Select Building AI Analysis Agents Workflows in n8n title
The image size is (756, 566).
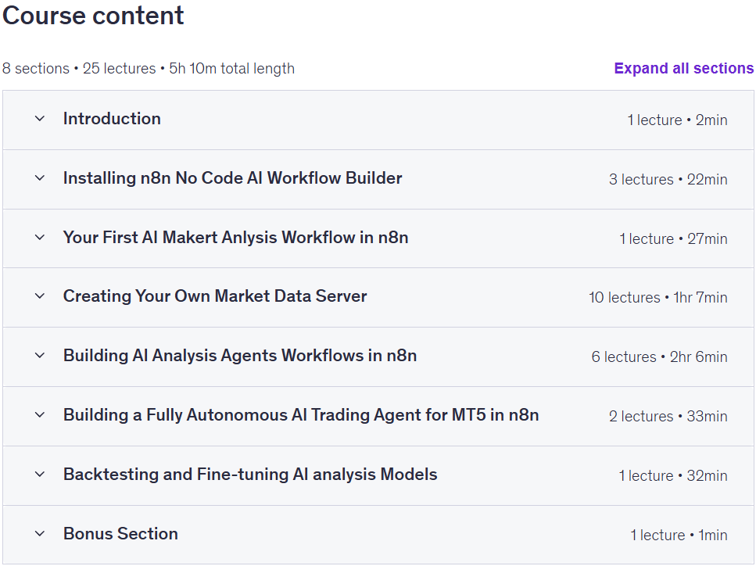240,356
